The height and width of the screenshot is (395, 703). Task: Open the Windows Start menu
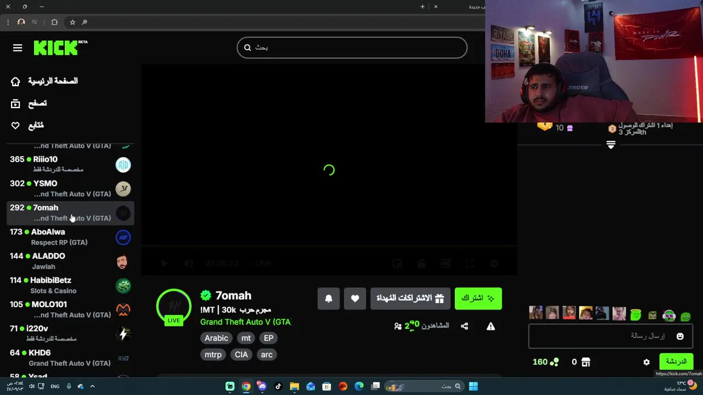click(x=473, y=386)
